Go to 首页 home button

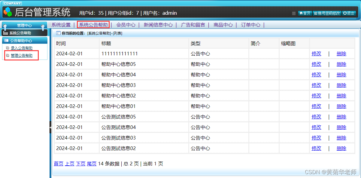tap(305, 13)
